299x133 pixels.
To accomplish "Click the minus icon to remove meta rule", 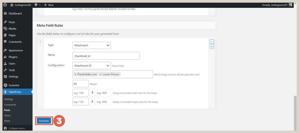I will tap(212, 42).
